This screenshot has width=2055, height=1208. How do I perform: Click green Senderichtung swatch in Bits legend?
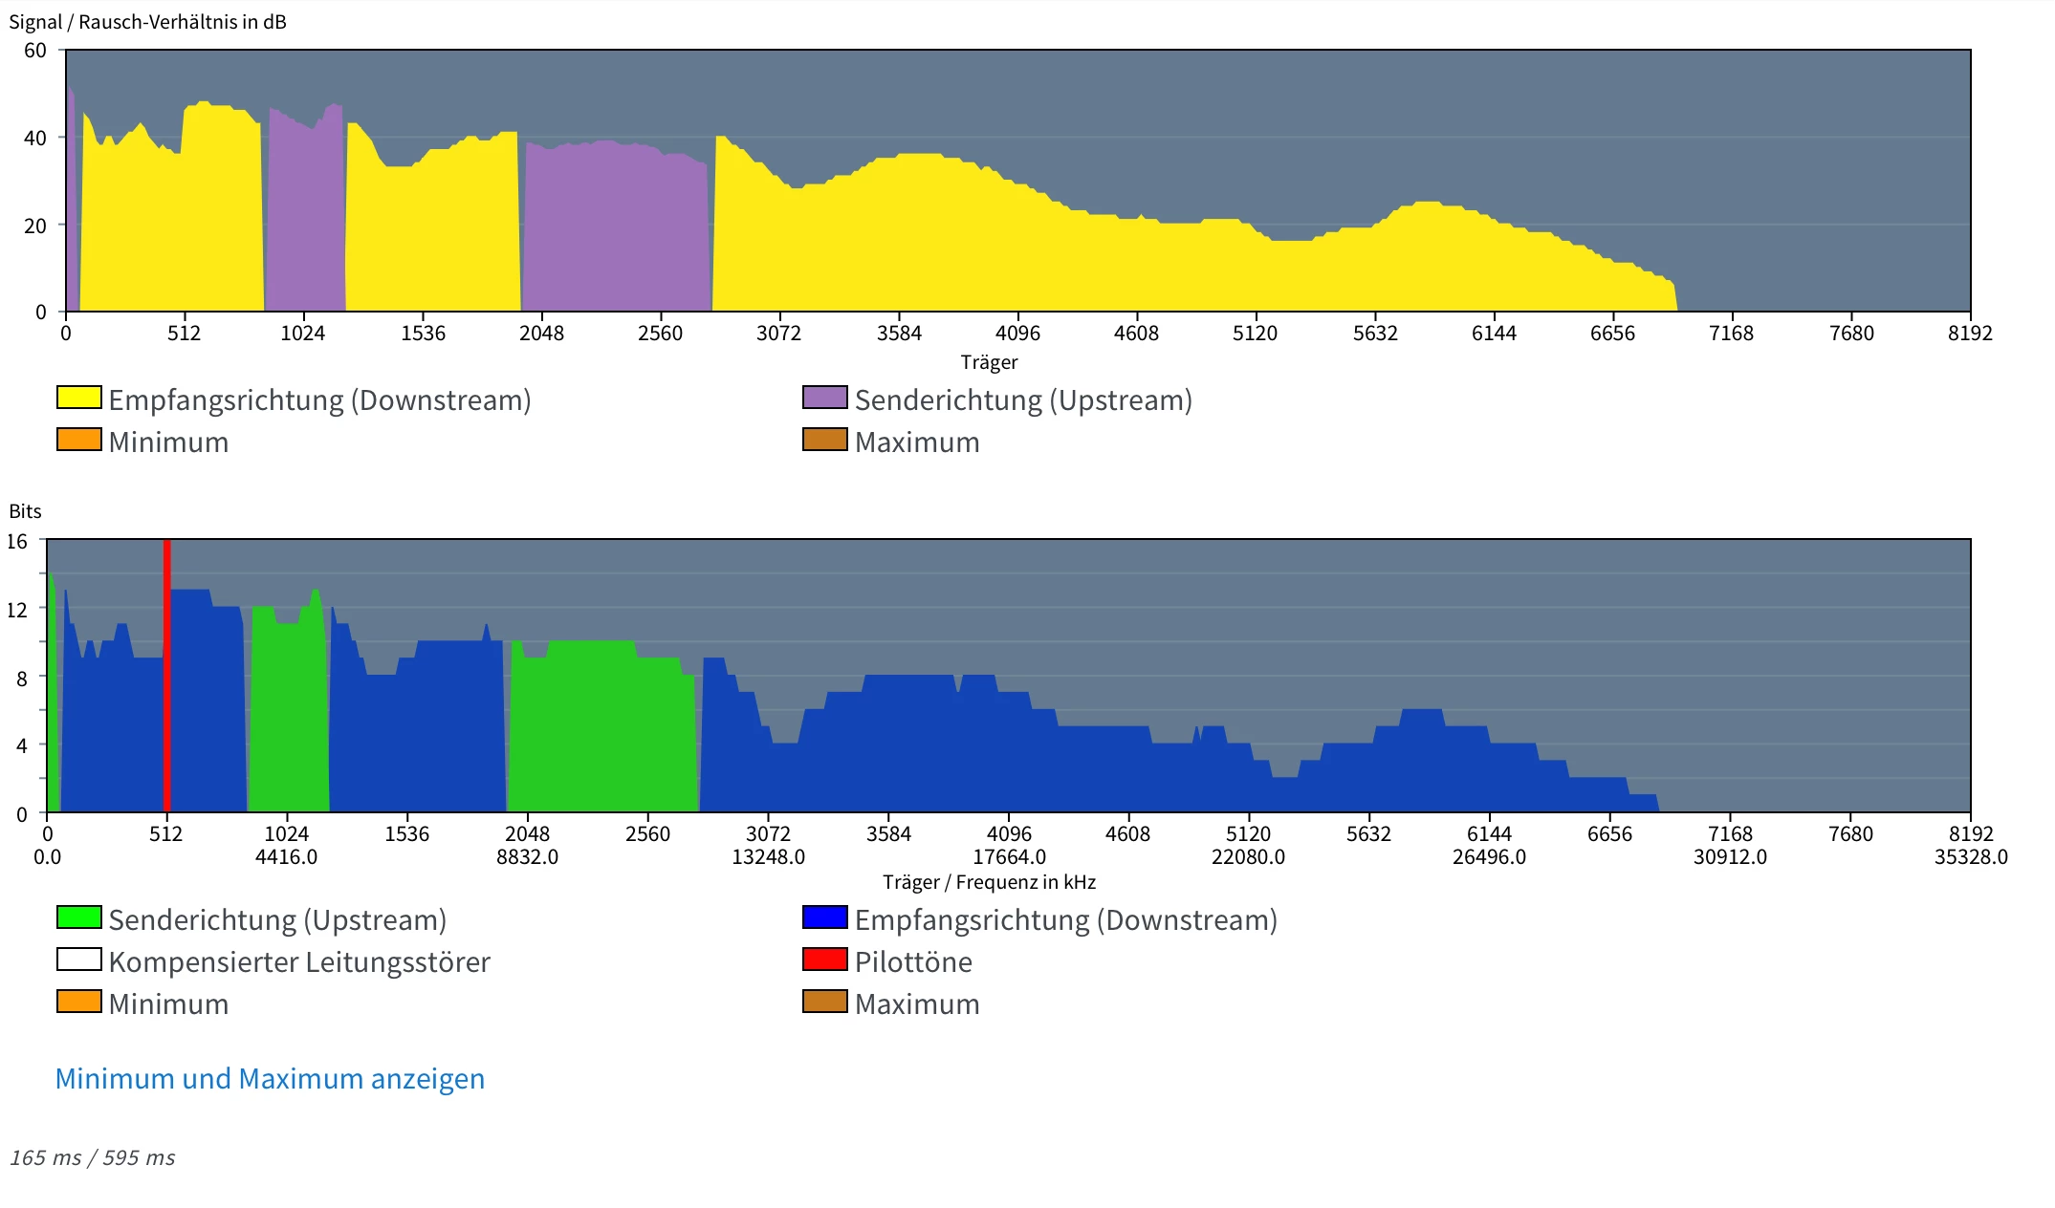click(79, 917)
